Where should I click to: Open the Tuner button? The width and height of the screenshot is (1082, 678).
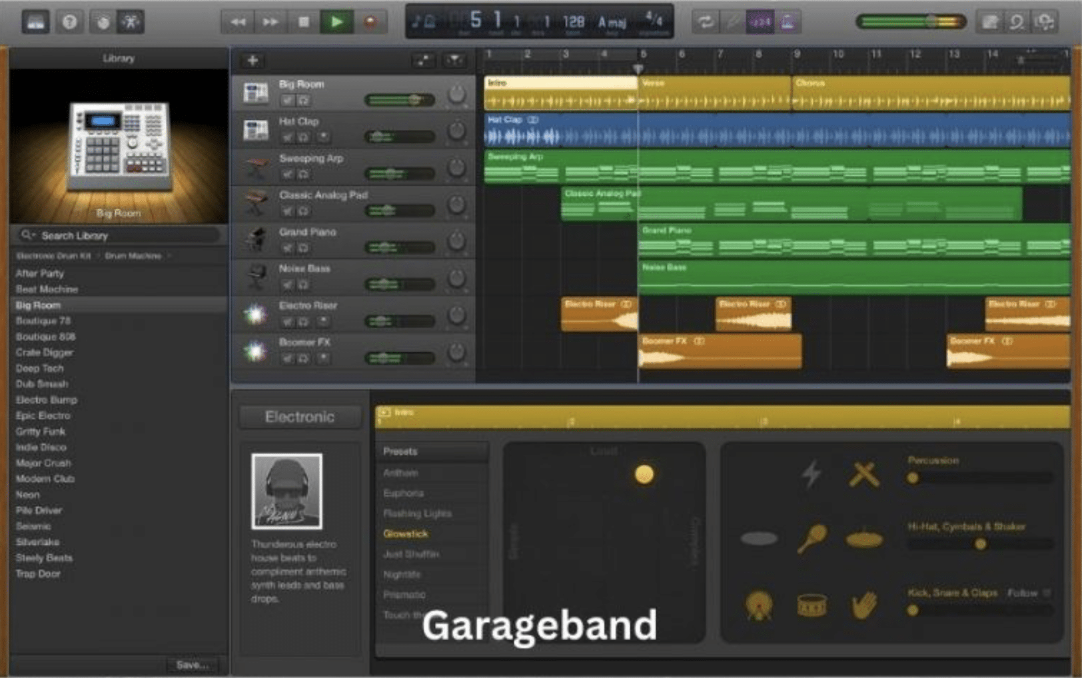click(732, 22)
